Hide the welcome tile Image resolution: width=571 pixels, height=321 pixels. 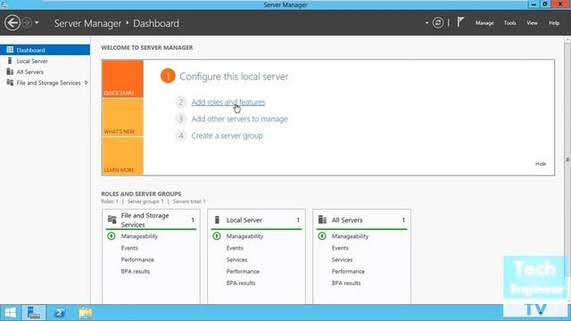coord(541,164)
